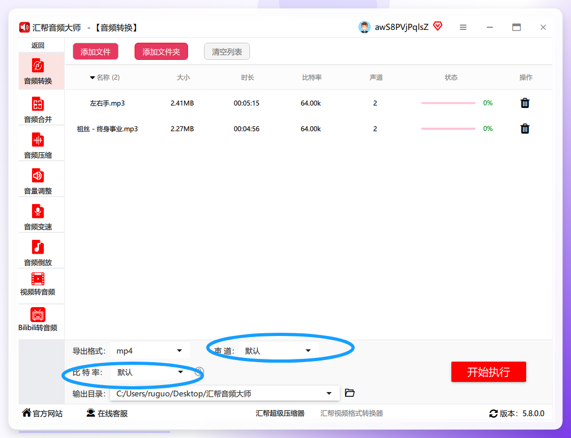This screenshot has height=438, width=571.
Task: Minimize the 汇帮音频大师 window
Action: pyautogui.click(x=490, y=27)
